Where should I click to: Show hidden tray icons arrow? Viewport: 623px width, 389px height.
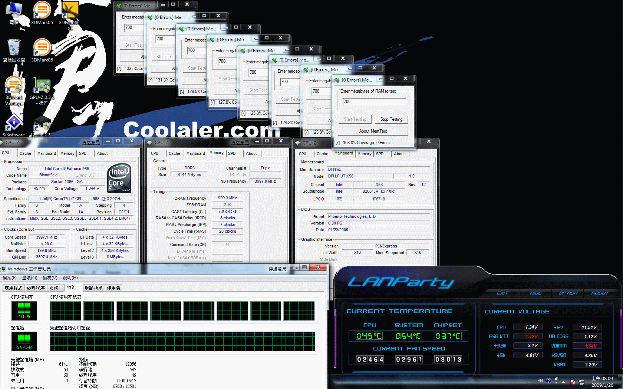coord(563,382)
